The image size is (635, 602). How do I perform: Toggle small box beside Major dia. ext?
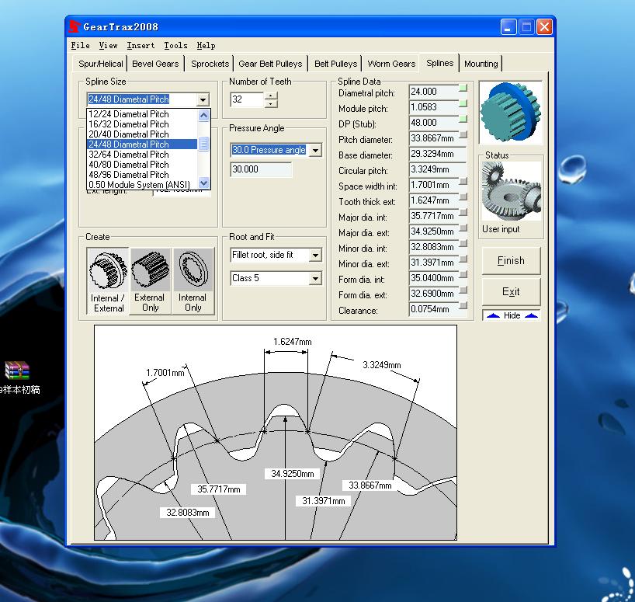pos(463,228)
